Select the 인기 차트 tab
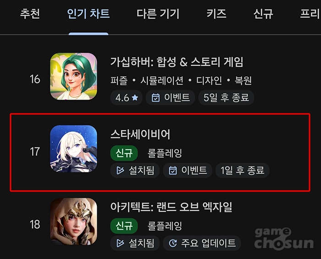 tap(89, 14)
